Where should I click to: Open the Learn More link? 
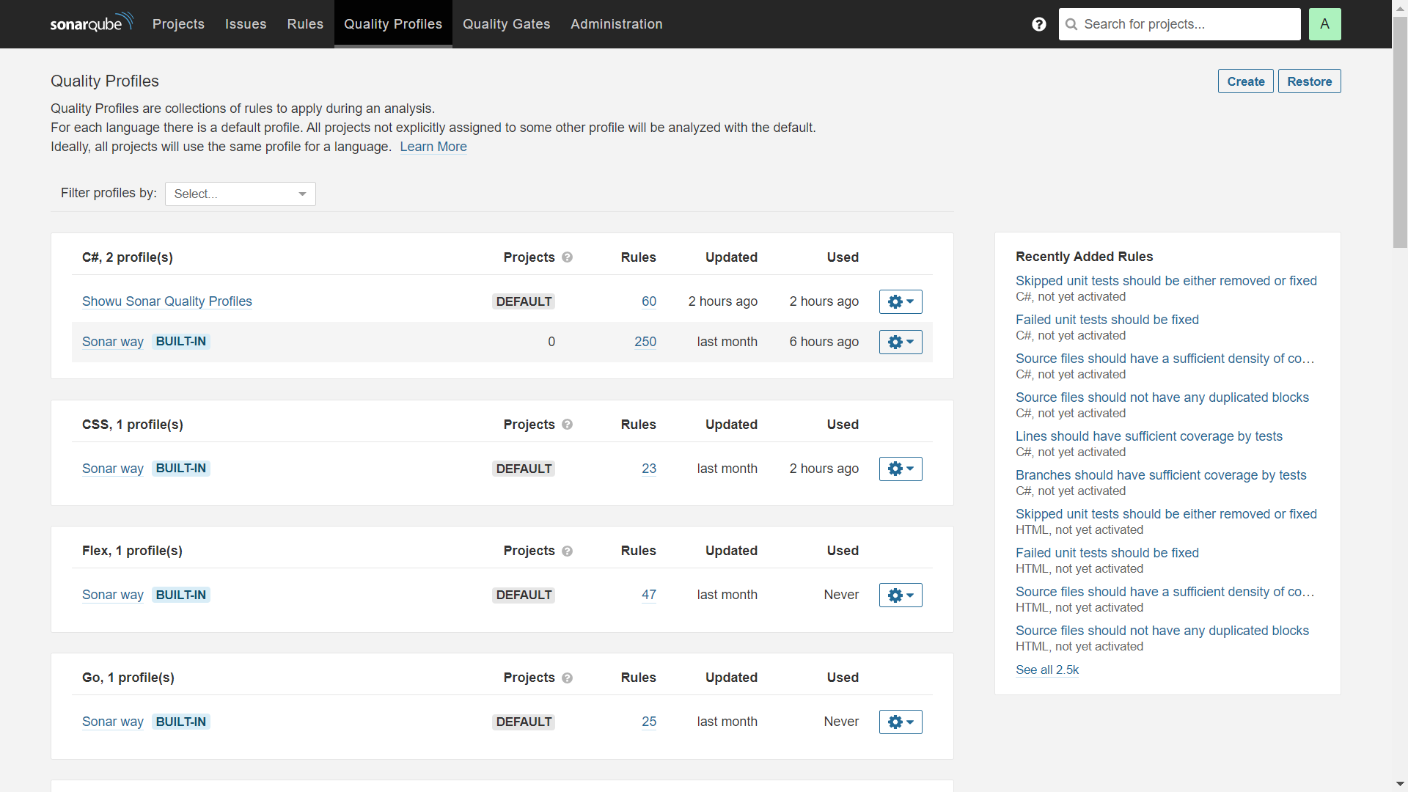[433, 147]
